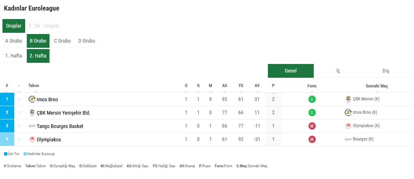Image resolution: width=414 pixels, height=179 pixels.
Task: Select the C Grubu tab
Action: click(63, 41)
